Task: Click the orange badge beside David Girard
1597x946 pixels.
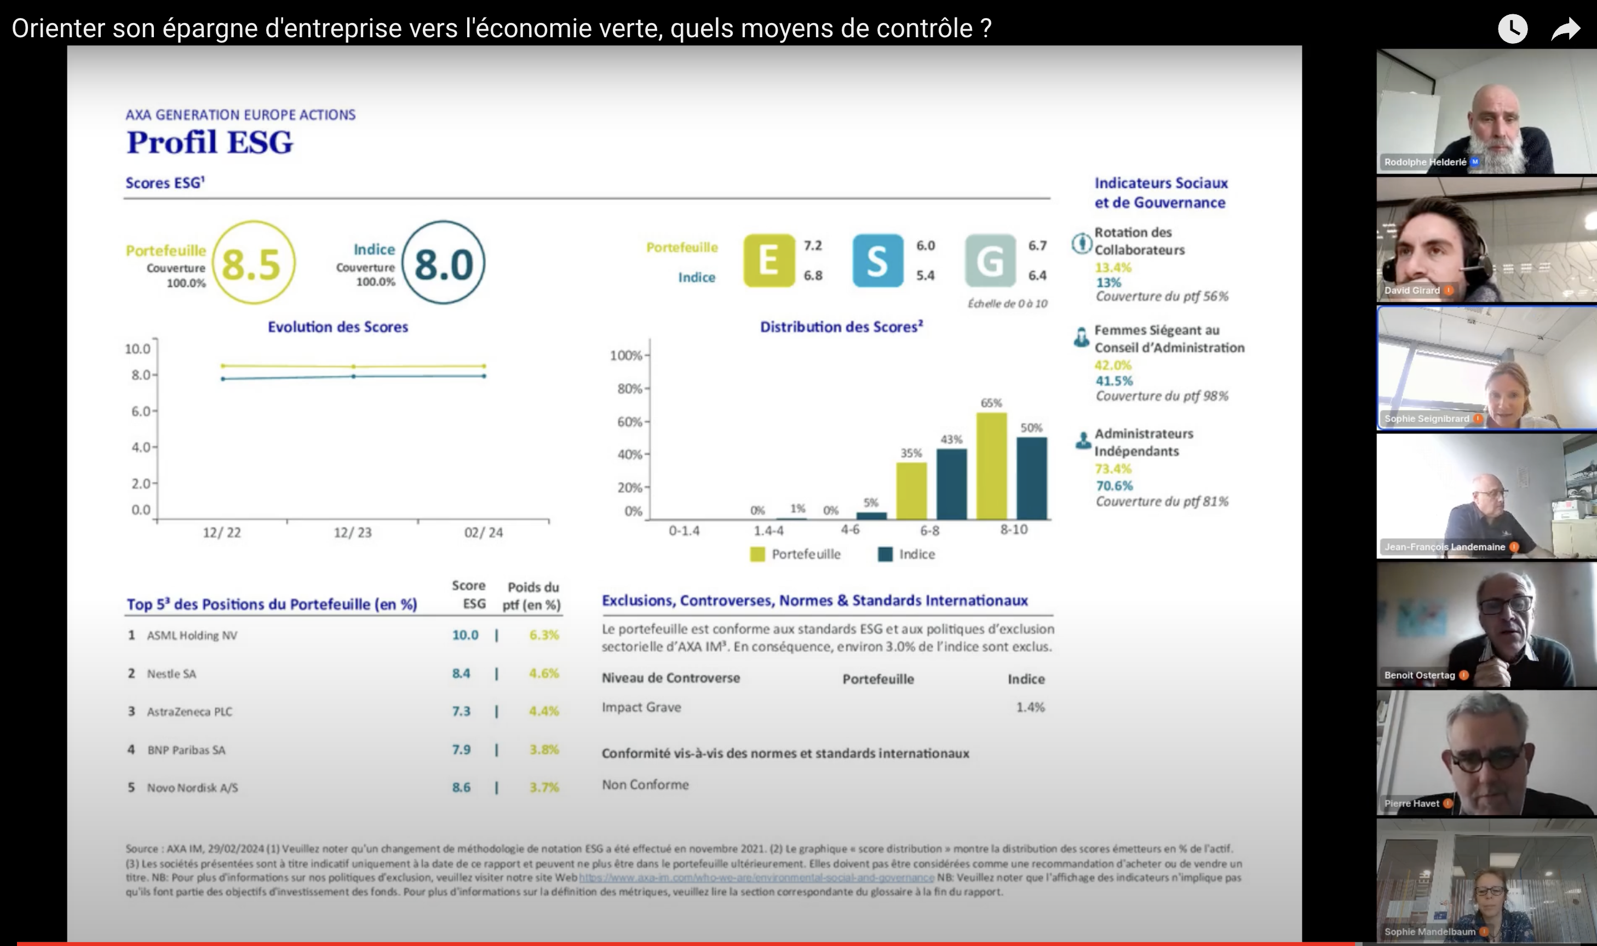Action: [x=1449, y=290]
